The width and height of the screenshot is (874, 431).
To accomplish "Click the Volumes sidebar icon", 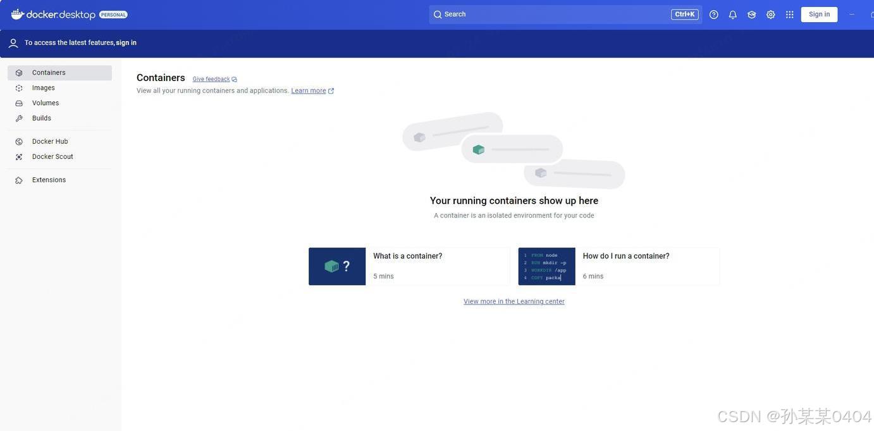I will click(19, 103).
